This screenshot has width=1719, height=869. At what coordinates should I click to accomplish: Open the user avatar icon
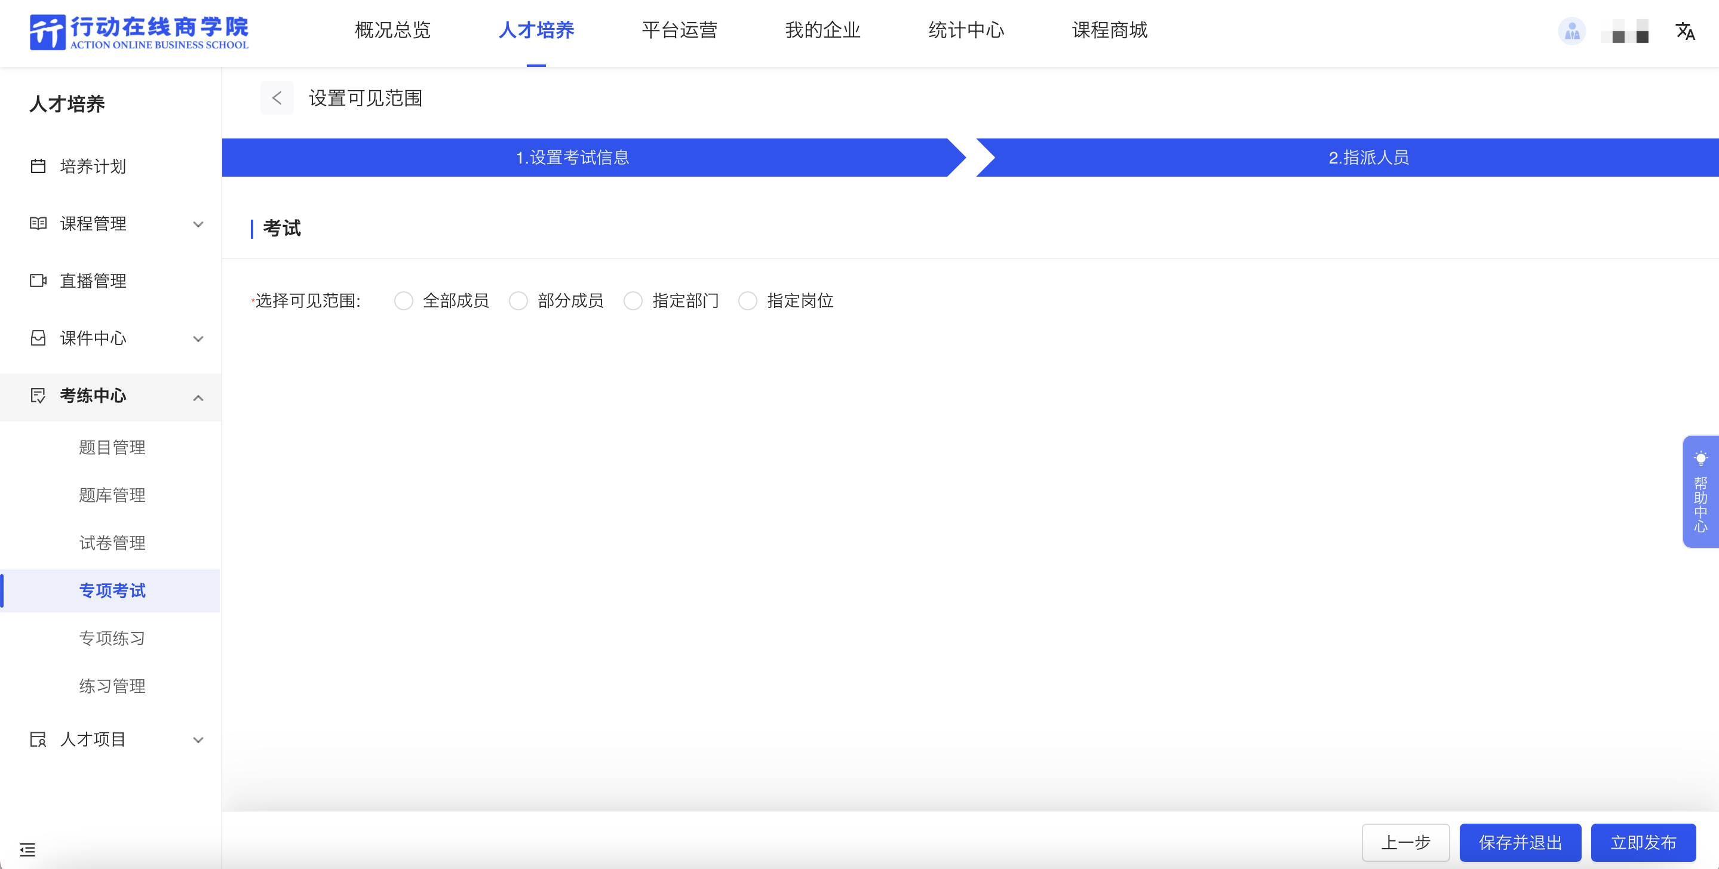coord(1571,30)
